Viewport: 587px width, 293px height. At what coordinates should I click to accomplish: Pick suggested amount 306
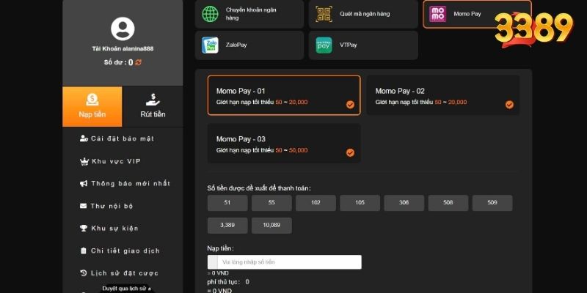404,203
